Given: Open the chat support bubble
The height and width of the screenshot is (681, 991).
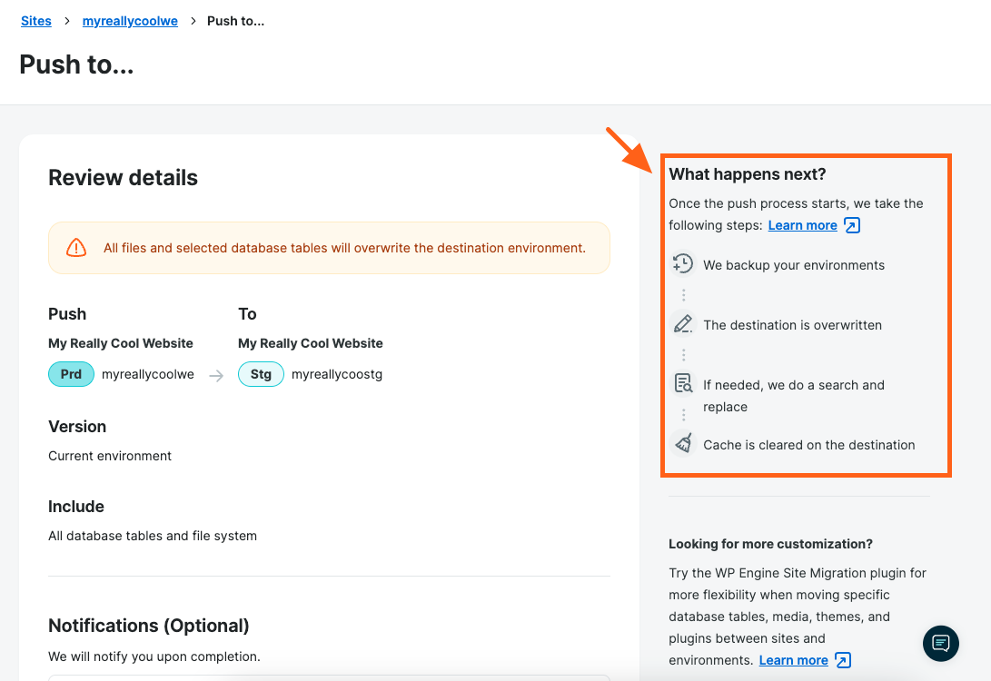Looking at the screenshot, I should pyautogui.click(x=941, y=644).
